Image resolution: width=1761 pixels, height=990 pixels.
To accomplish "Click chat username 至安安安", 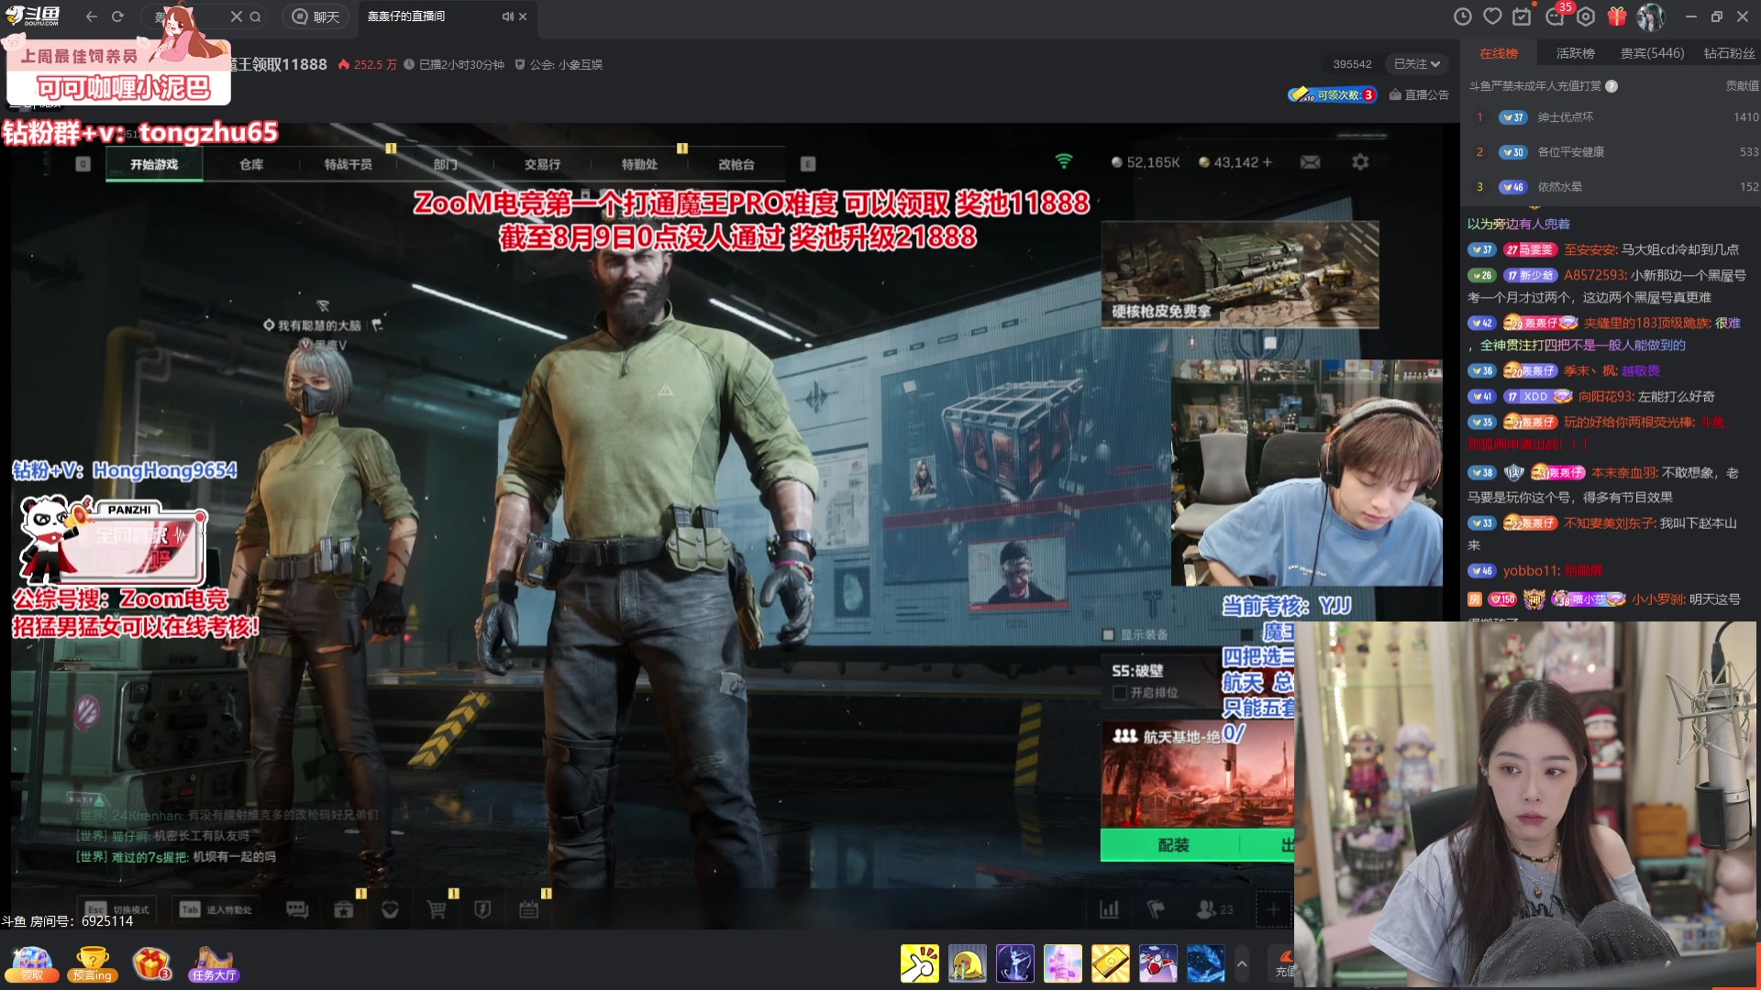I will (x=1589, y=249).
